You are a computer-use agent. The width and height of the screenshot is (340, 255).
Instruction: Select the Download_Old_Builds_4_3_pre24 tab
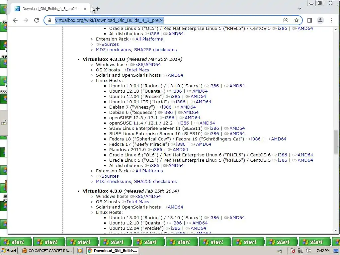coord(51,9)
